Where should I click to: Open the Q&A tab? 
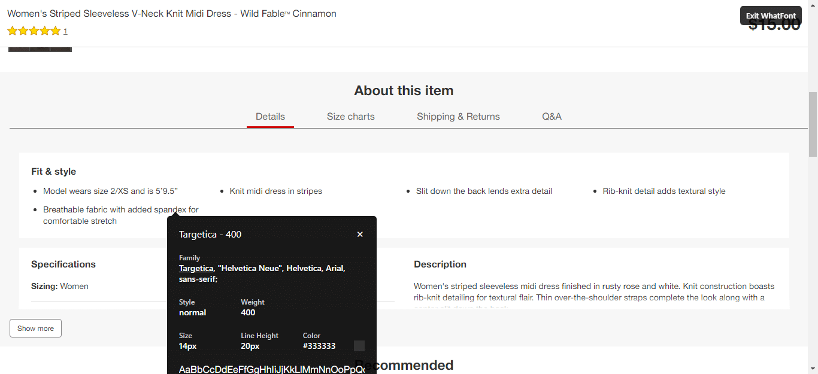pyautogui.click(x=552, y=117)
